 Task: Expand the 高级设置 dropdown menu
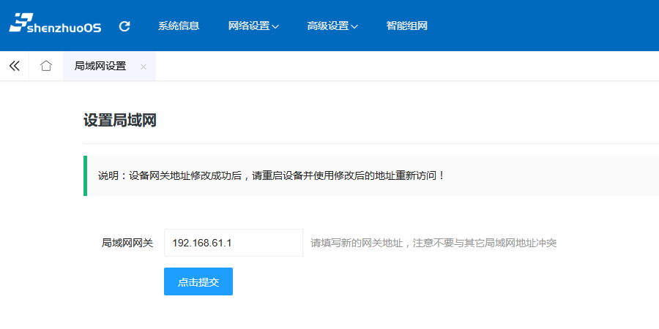coord(328,26)
